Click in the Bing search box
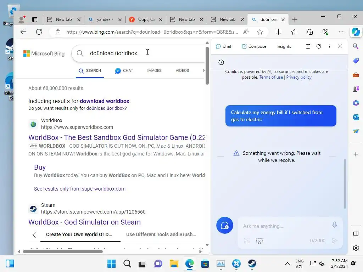 [139, 53]
